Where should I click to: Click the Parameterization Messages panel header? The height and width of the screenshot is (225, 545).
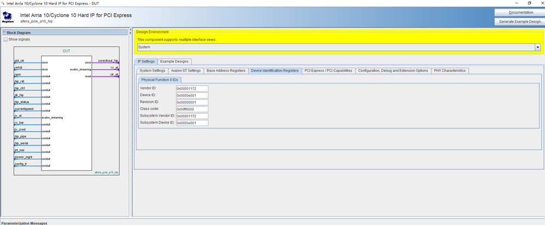25,223
